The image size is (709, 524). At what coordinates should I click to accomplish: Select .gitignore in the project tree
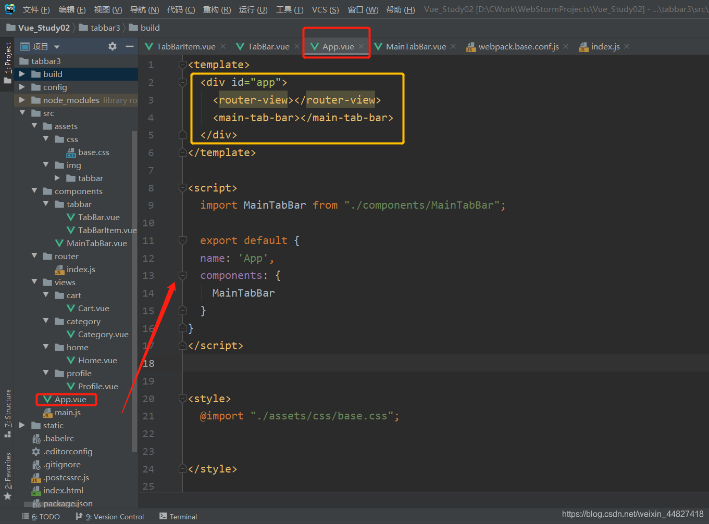(x=56, y=464)
